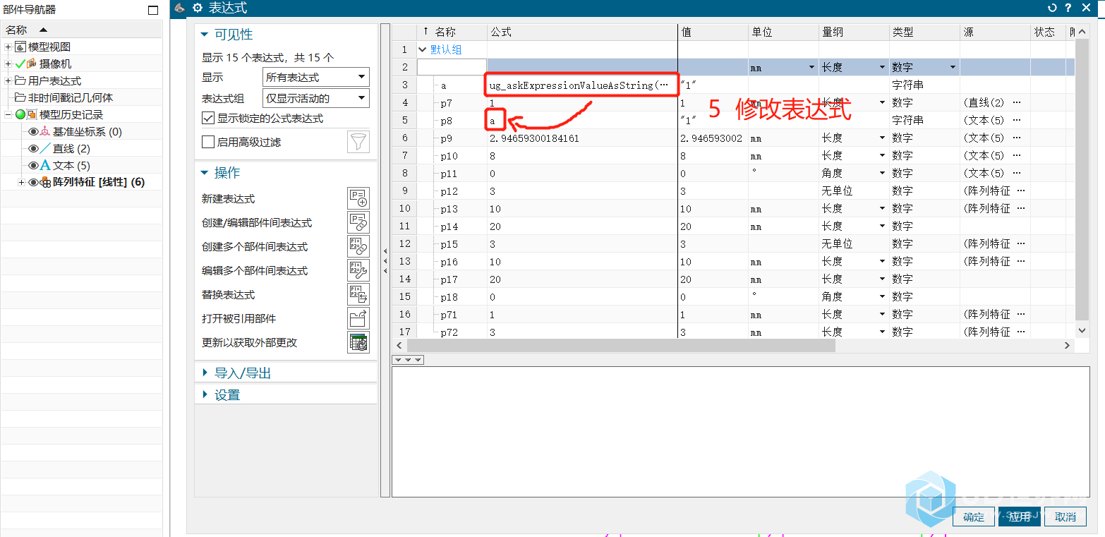Collapse the 默认组 group row
Screen dimensions: 1105x537
coord(423,49)
